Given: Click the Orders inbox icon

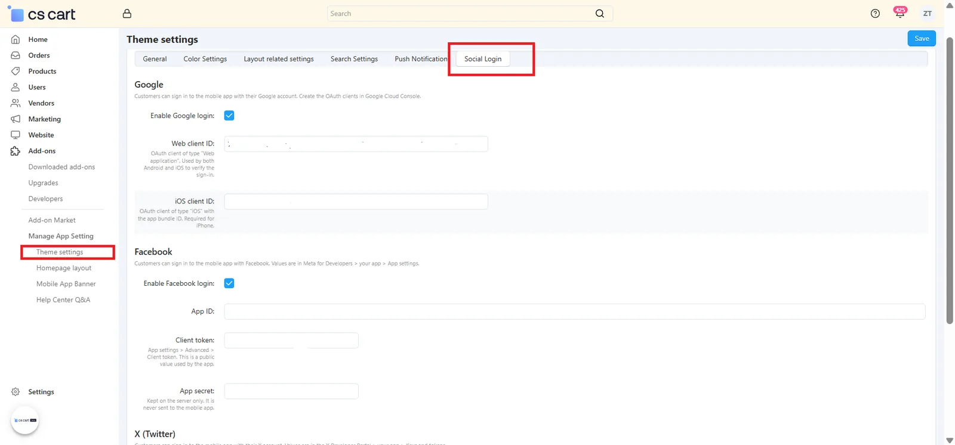Looking at the screenshot, I should click(x=16, y=55).
